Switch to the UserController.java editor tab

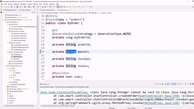pyautogui.click(x=48, y=10)
